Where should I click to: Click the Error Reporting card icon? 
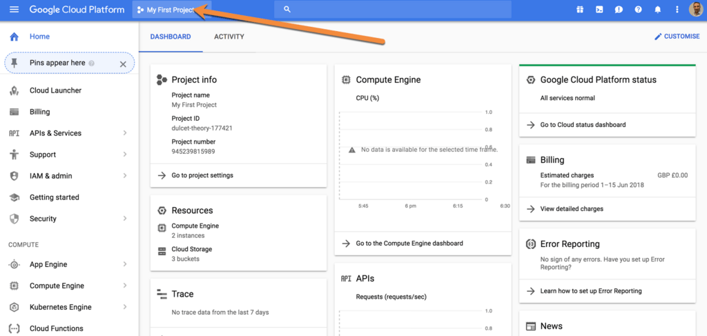coord(531,244)
